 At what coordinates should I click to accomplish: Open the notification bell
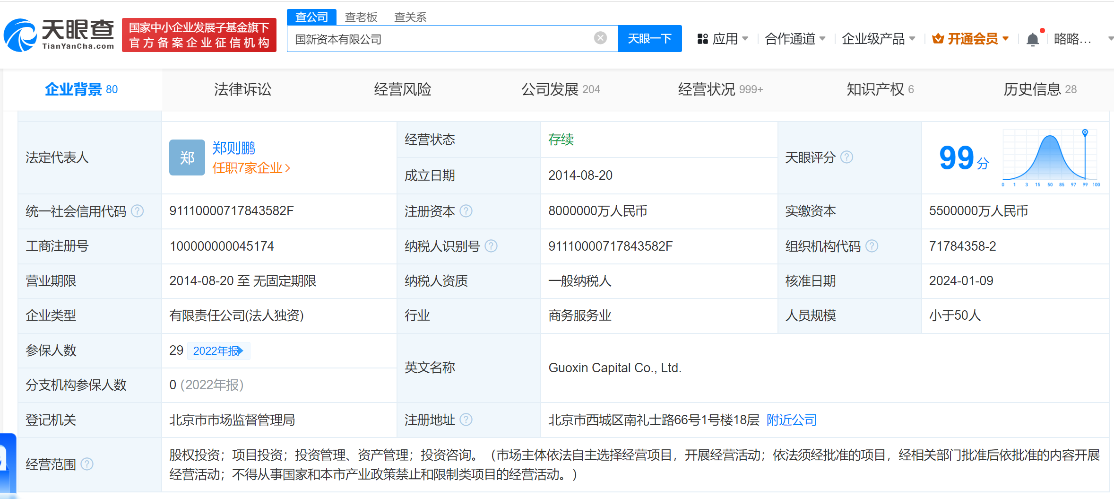pos(1033,39)
